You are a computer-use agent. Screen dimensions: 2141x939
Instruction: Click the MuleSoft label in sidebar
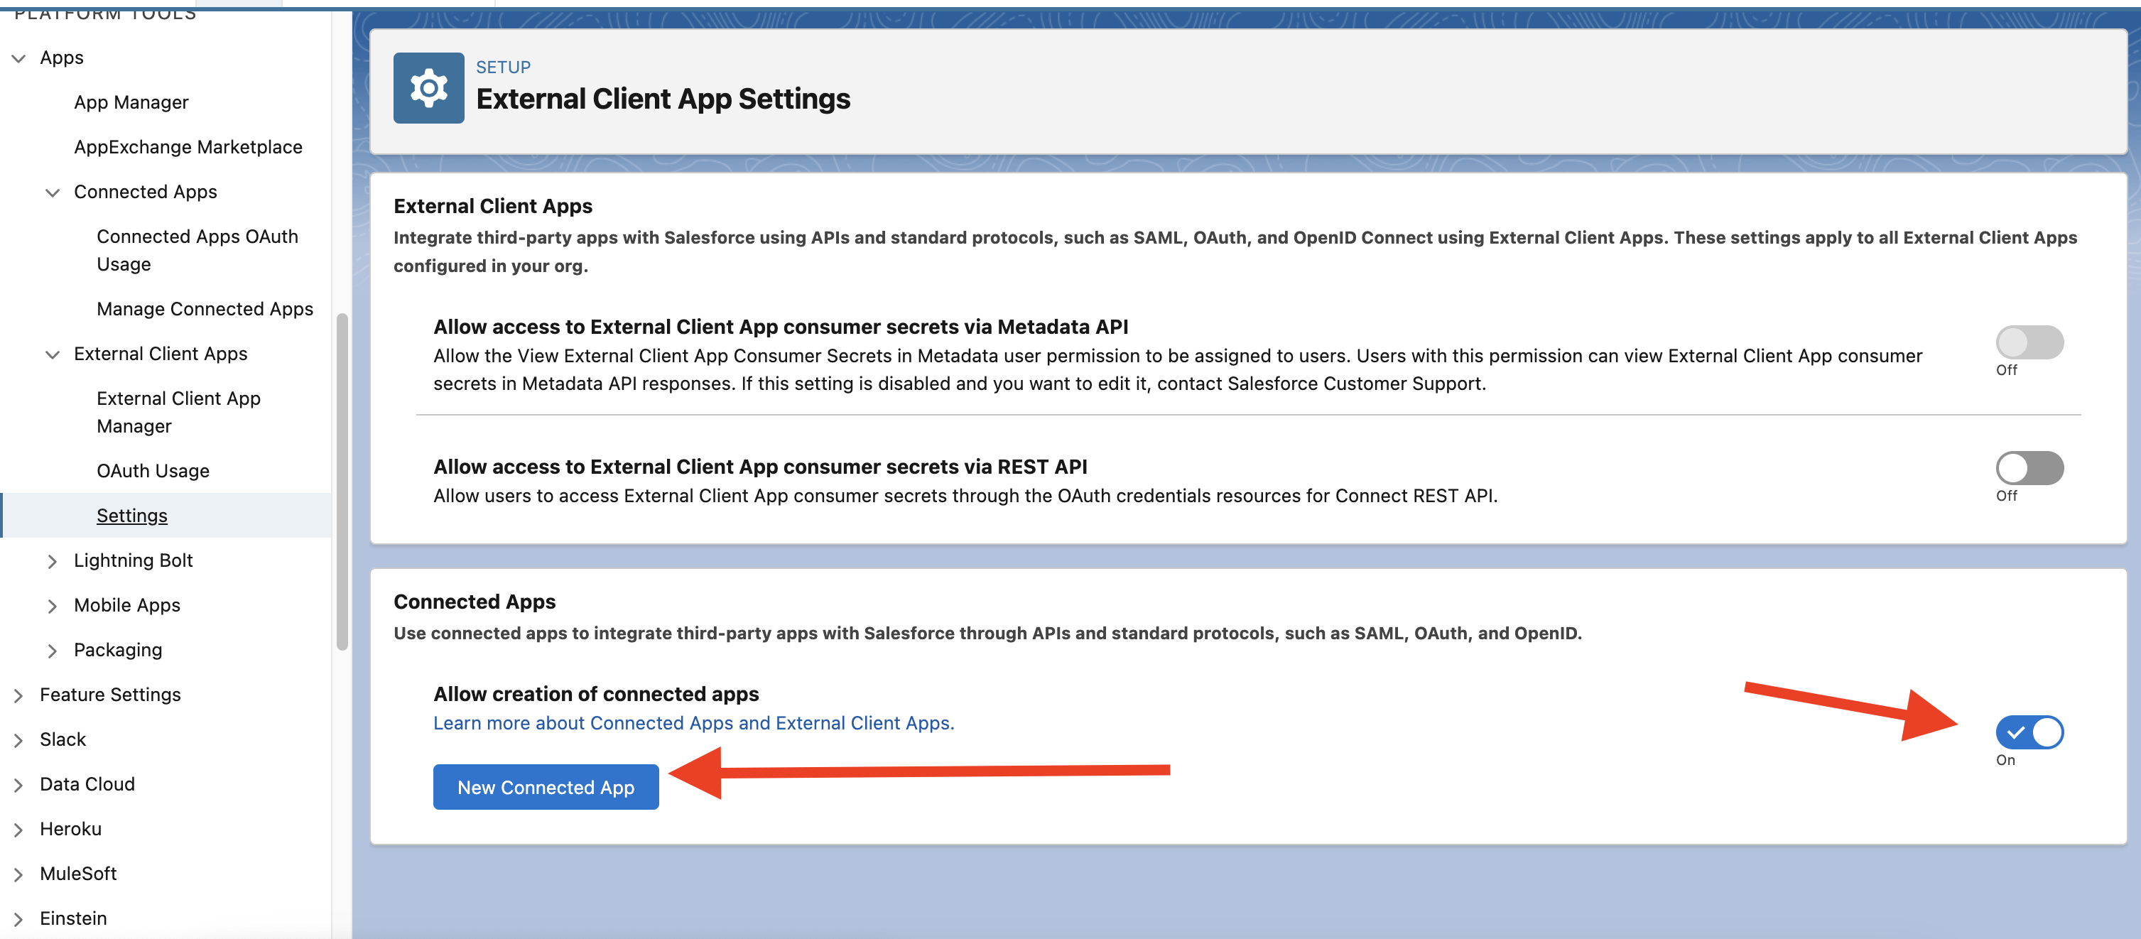tap(78, 874)
